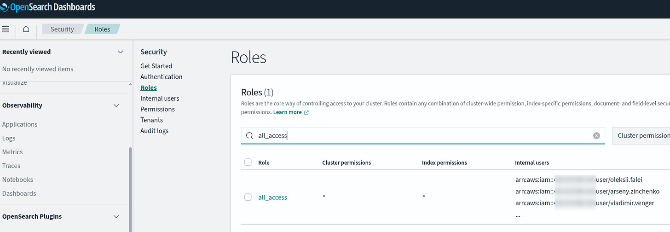
Task: Go to home via house icon
Action: coord(26,29)
